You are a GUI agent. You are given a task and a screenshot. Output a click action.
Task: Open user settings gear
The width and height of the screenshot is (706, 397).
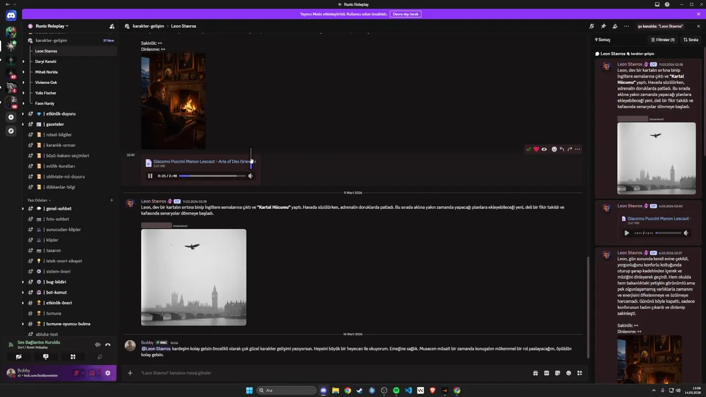click(108, 373)
